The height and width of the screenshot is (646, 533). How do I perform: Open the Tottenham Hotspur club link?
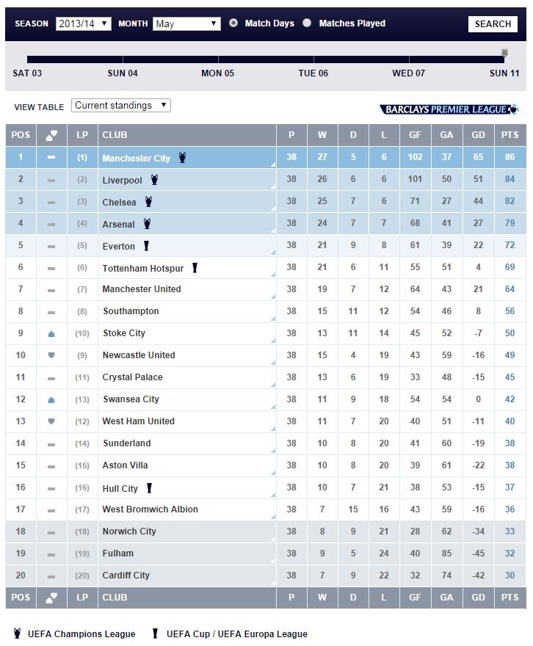point(143,268)
